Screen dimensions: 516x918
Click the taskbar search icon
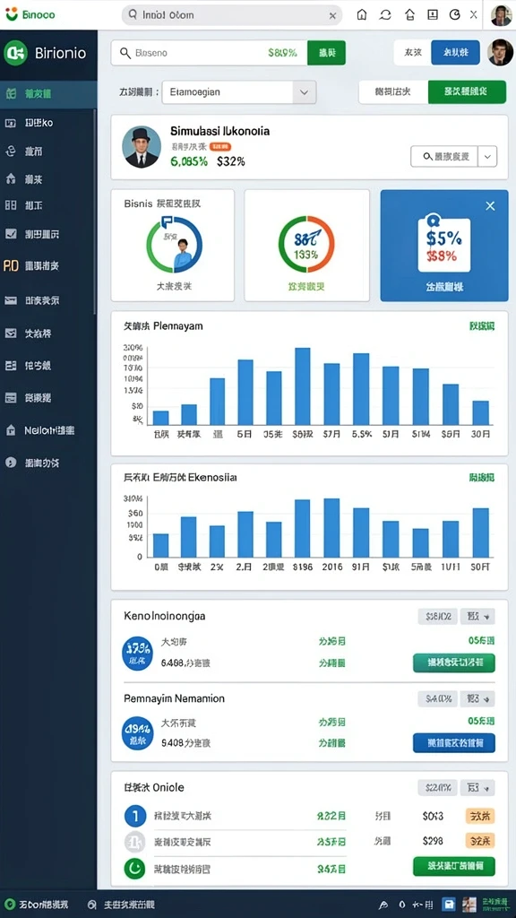pos(92,905)
